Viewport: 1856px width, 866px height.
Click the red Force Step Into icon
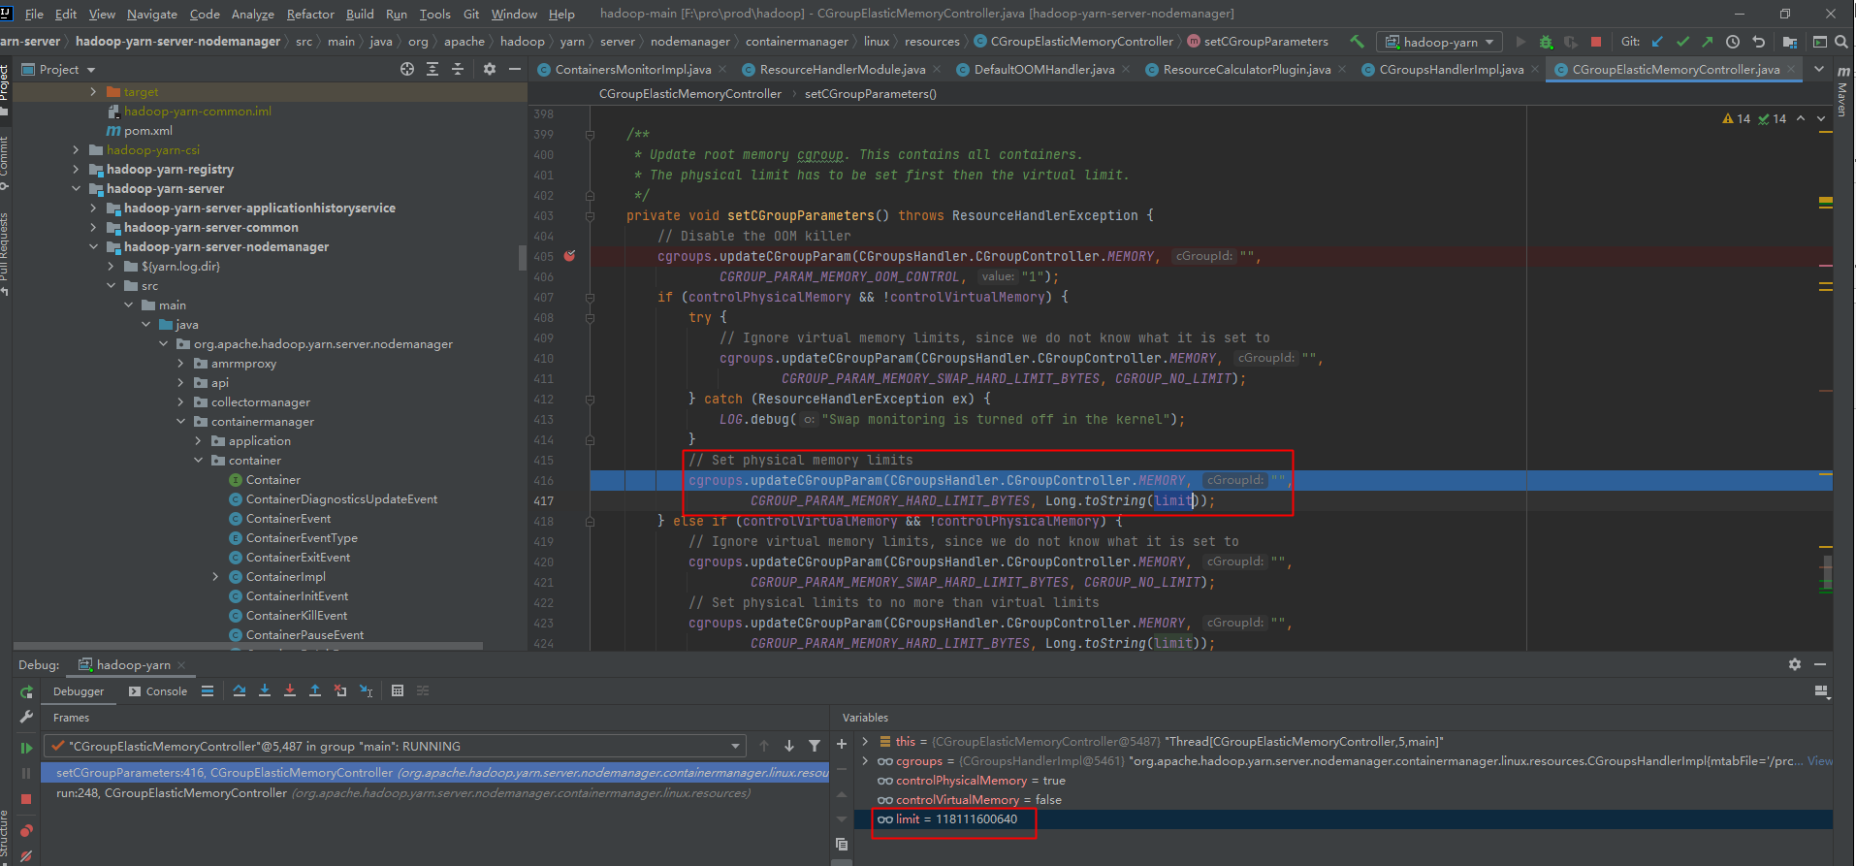click(x=290, y=690)
